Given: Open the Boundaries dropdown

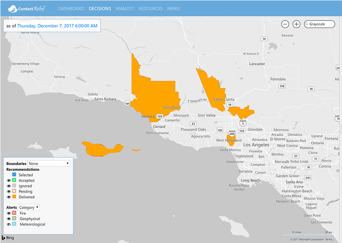Looking at the screenshot, I should [49, 163].
